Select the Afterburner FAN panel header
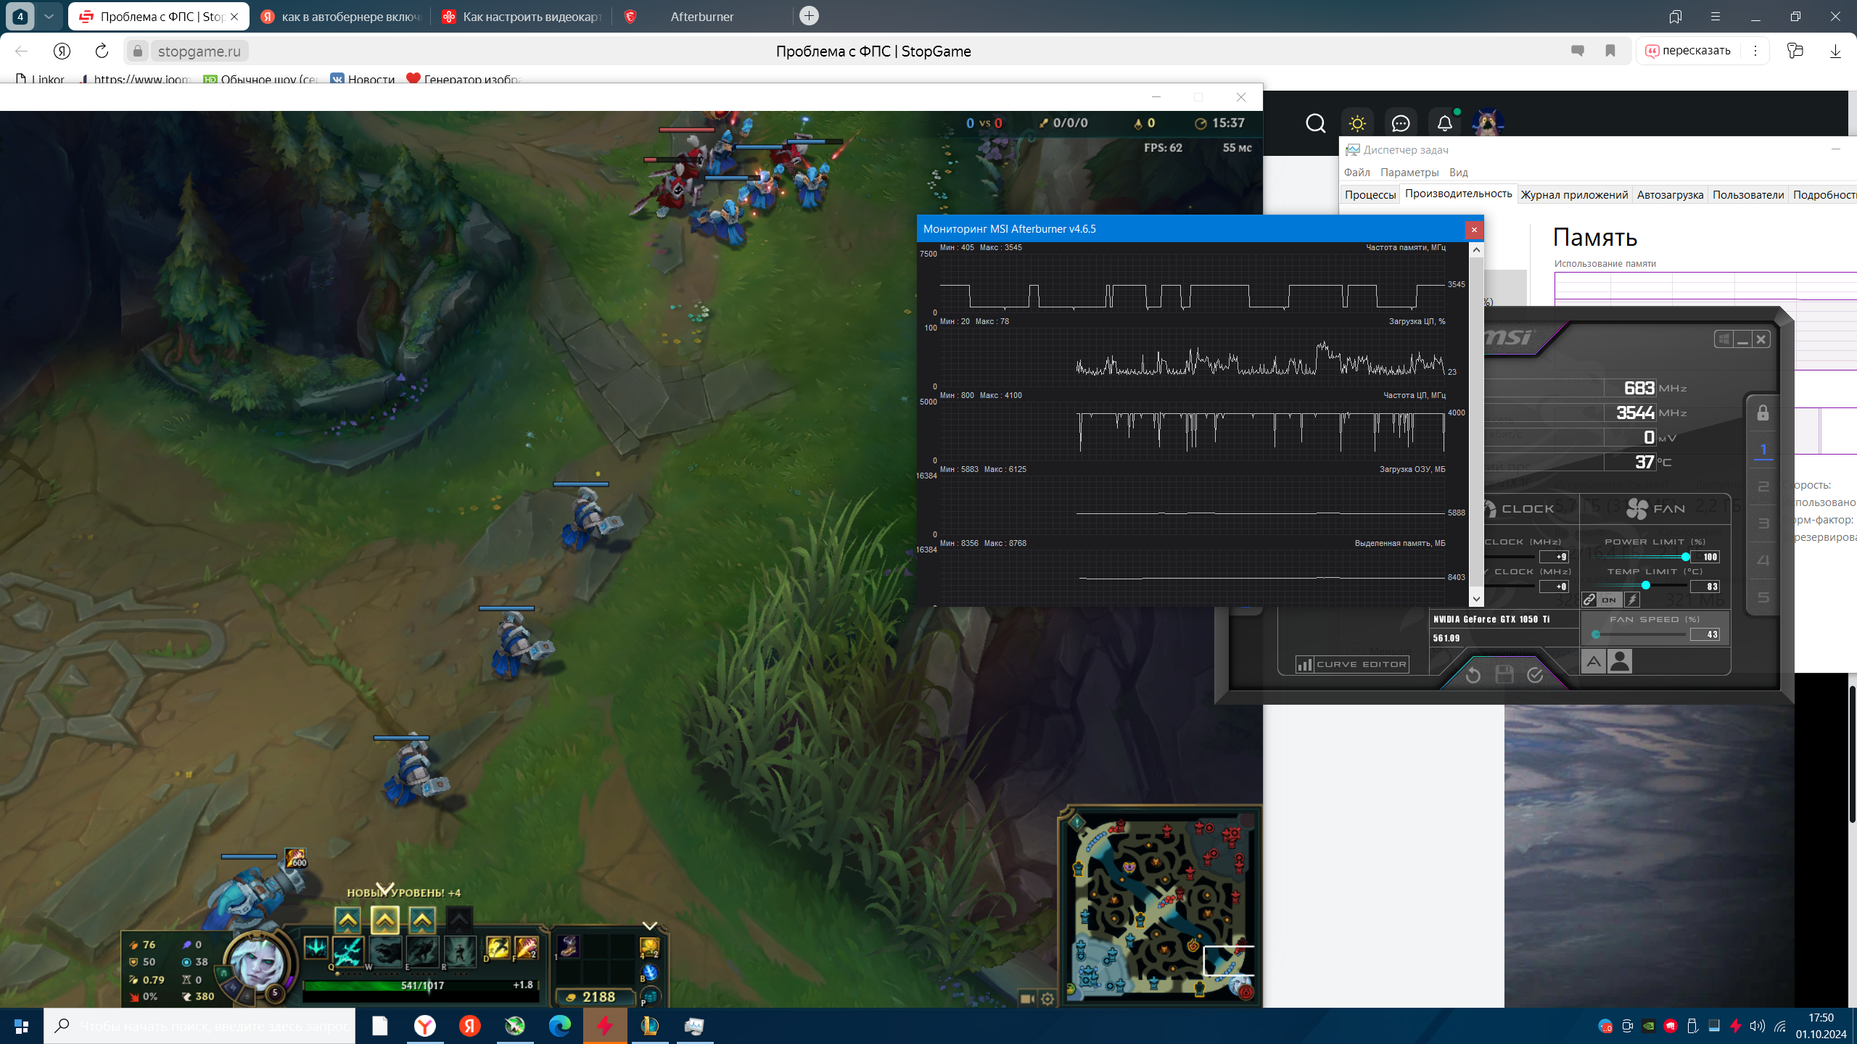The image size is (1857, 1044). coord(1655,509)
